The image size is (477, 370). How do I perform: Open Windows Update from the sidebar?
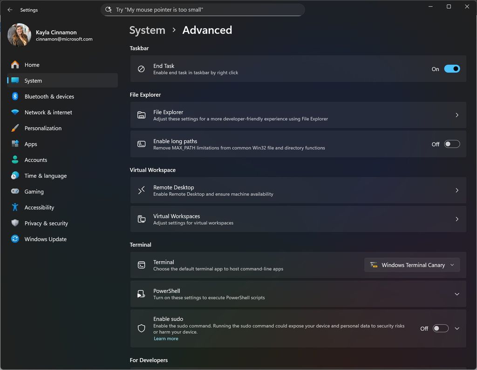(x=45, y=239)
